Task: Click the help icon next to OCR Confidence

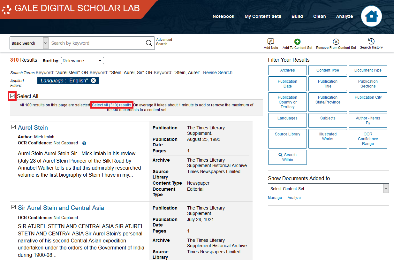Action: click(x=84, y=143)
